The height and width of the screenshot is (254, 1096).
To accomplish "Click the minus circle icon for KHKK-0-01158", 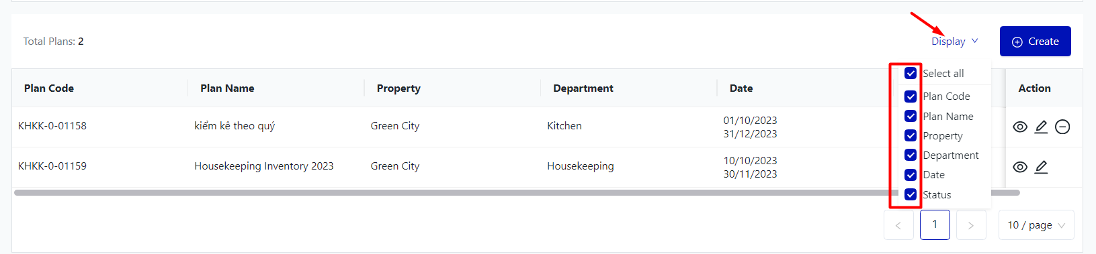I will 1062,127.
